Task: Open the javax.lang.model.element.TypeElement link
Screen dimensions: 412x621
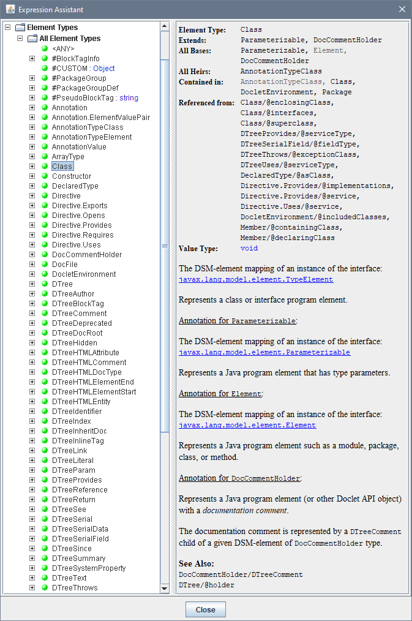Action: (x=256, y=279)
